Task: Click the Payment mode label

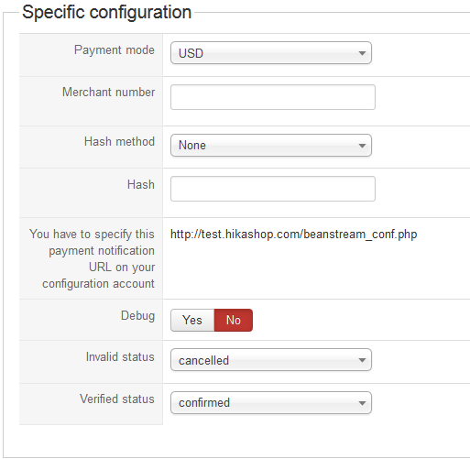Action: click(115, 50)
